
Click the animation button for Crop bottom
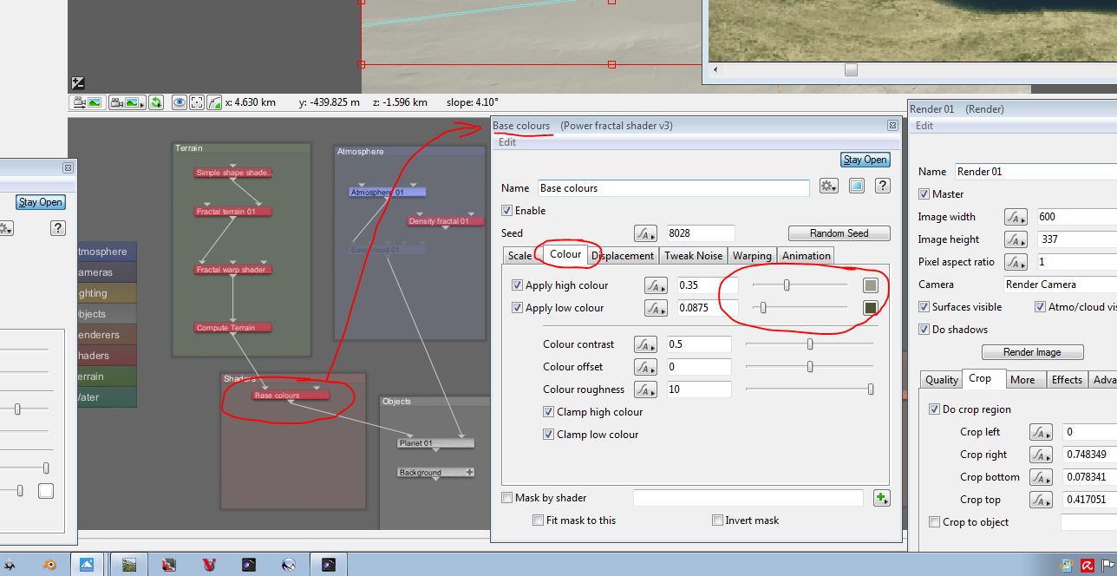click(x=1041, y=477)
